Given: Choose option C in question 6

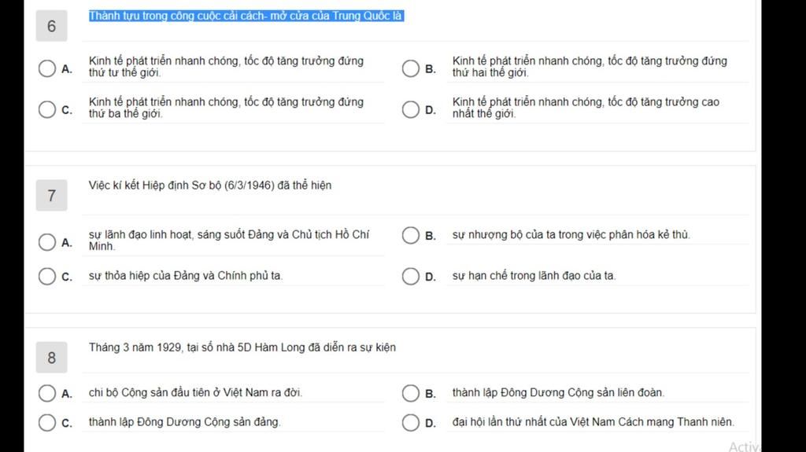Looking at the screenshot, I should [x=46, y=109].
